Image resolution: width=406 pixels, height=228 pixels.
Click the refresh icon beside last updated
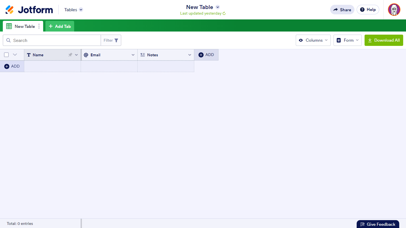(x=224, y=14)
